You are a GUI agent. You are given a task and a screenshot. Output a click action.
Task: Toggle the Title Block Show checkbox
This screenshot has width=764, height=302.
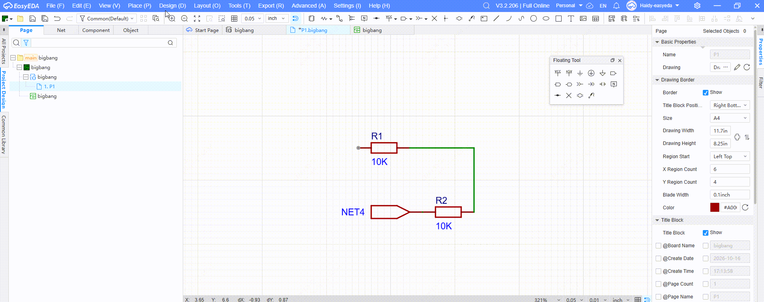(706, 233)
